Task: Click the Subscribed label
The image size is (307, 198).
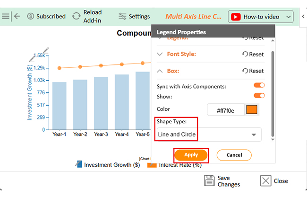Action: point(51,16)
